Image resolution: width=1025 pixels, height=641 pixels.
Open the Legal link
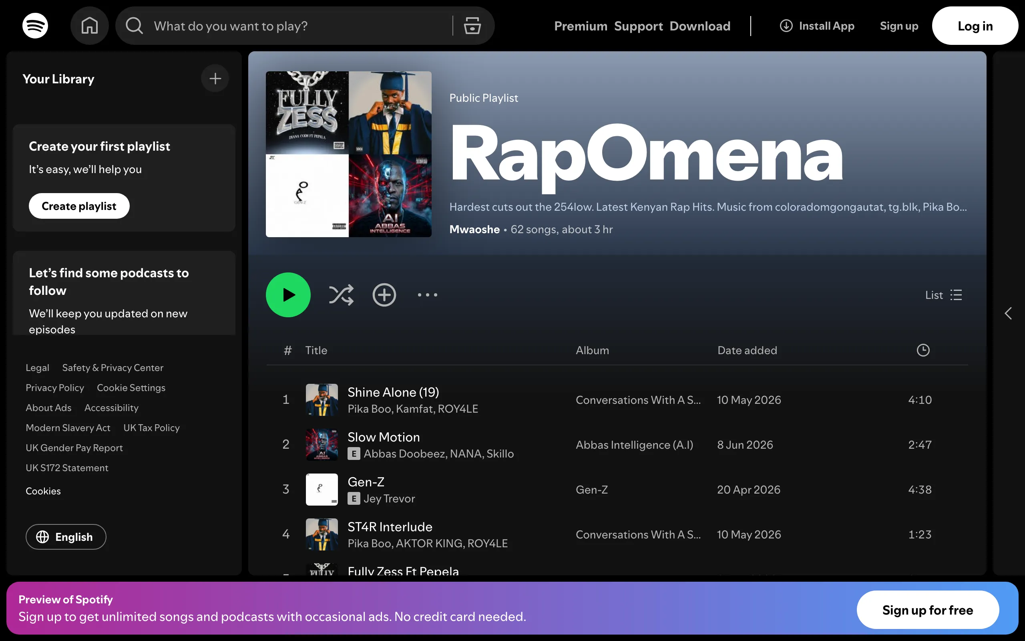pos(37,367)
